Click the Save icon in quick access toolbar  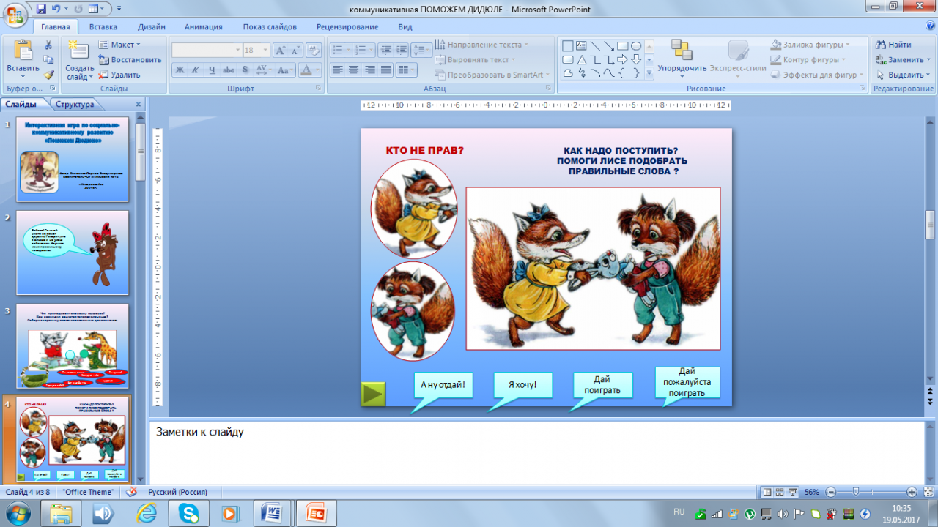point(40,9)
